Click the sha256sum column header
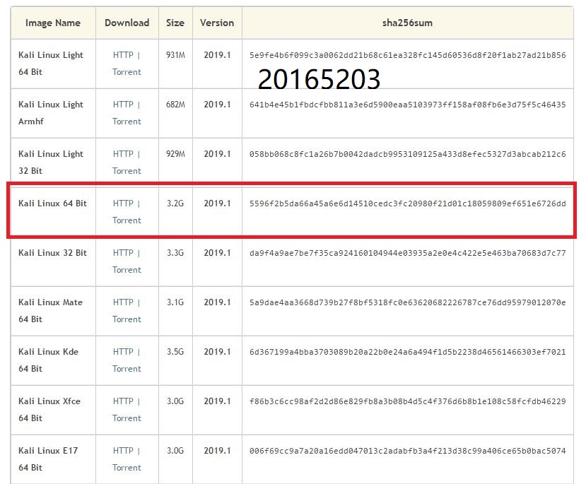This screenshot has width=586, height=484. click(x=407, y=23)
